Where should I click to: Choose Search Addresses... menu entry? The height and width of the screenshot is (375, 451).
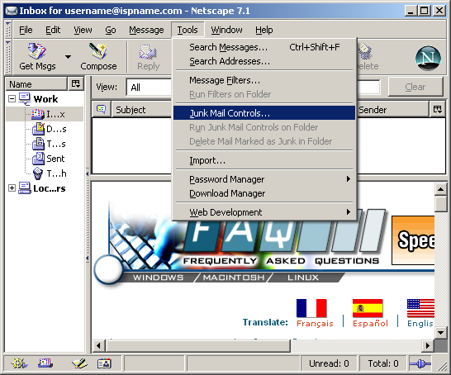tap(264, 61)
